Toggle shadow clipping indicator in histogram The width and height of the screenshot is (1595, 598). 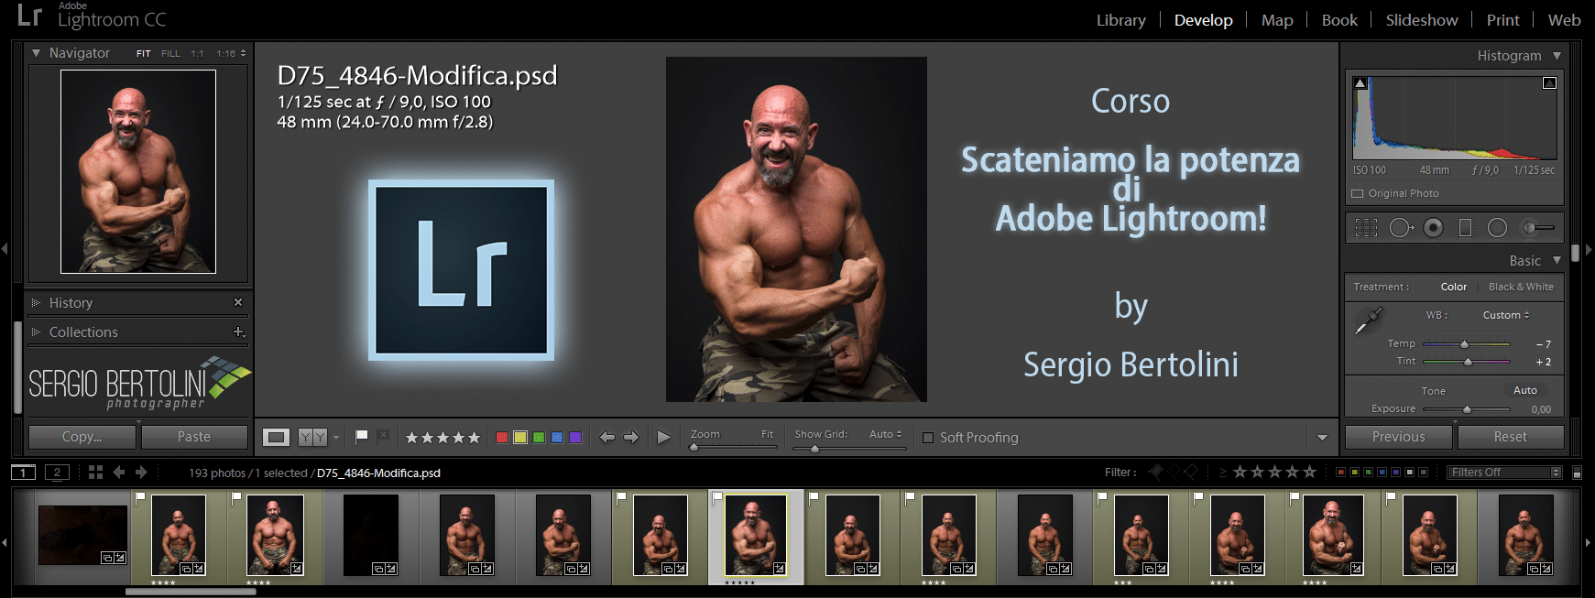1360,83
